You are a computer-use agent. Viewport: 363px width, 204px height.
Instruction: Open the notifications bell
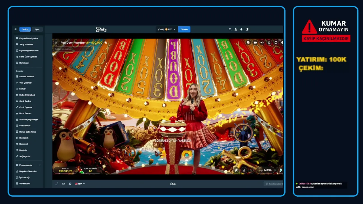[x=241, y=29]
